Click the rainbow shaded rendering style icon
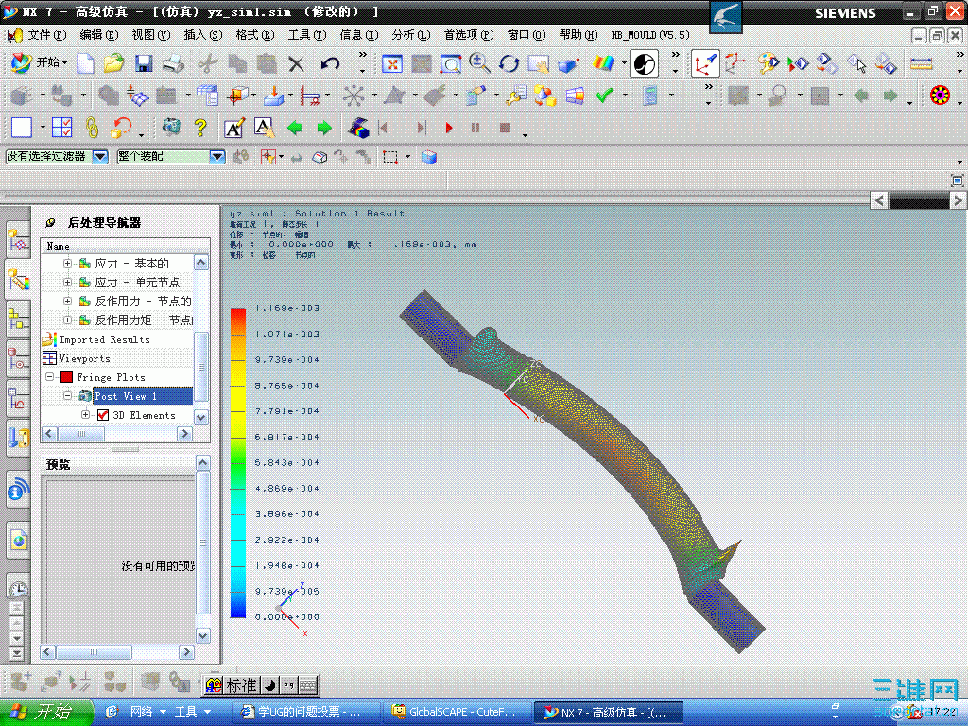The image size is (968, 726). [x=603, y=63]
